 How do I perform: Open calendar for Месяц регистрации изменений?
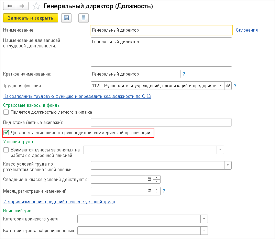pyautogui.click(x=149, y=191)
